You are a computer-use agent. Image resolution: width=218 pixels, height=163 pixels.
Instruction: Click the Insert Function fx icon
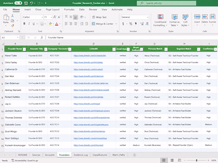click(42, 38)
